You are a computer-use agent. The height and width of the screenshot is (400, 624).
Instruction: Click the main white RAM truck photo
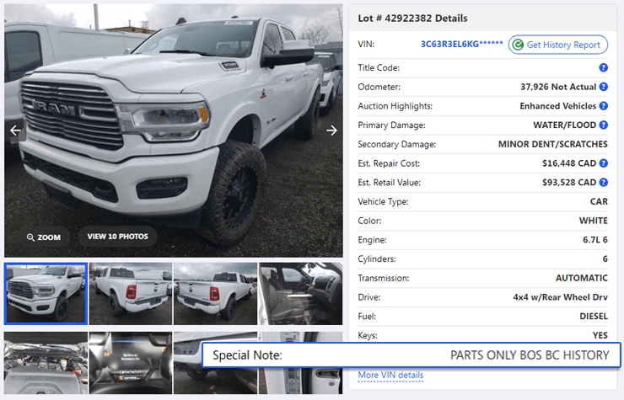[174, 131]
